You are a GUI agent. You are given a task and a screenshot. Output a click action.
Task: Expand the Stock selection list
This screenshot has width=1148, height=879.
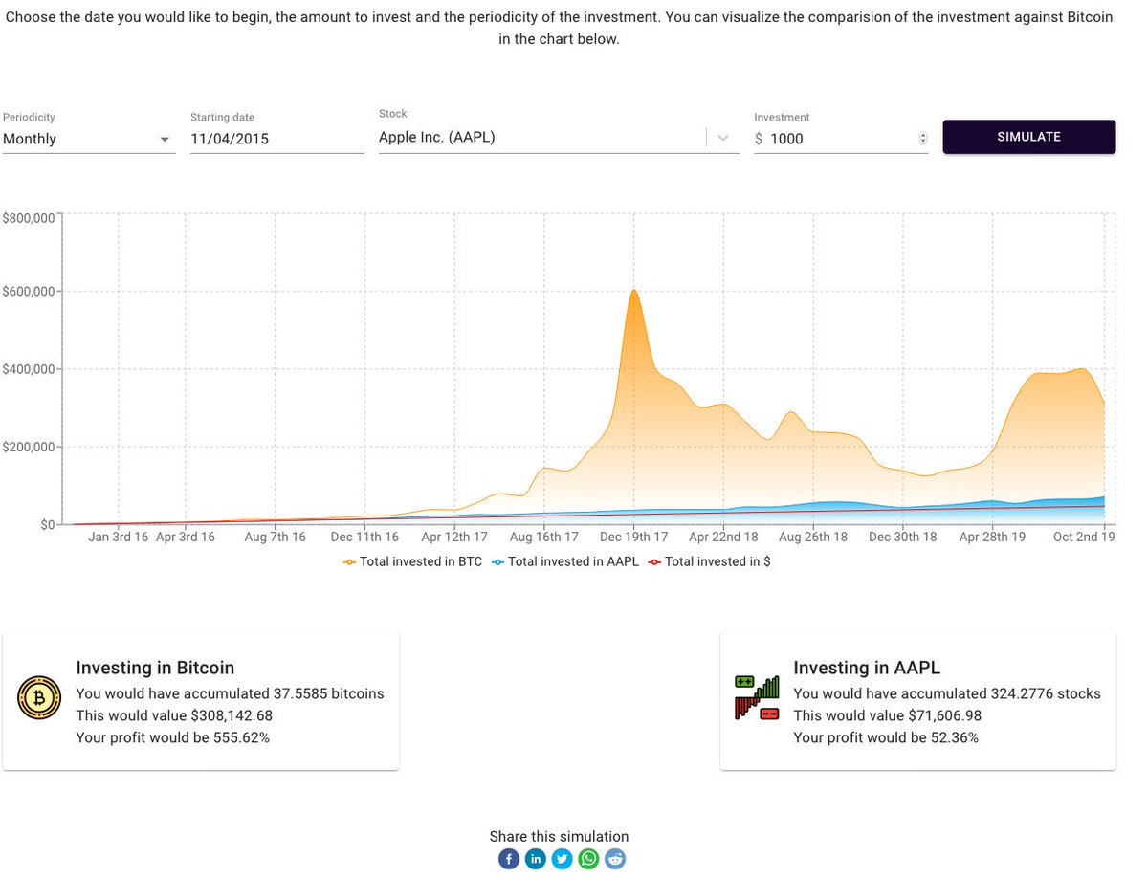point(722,137)
